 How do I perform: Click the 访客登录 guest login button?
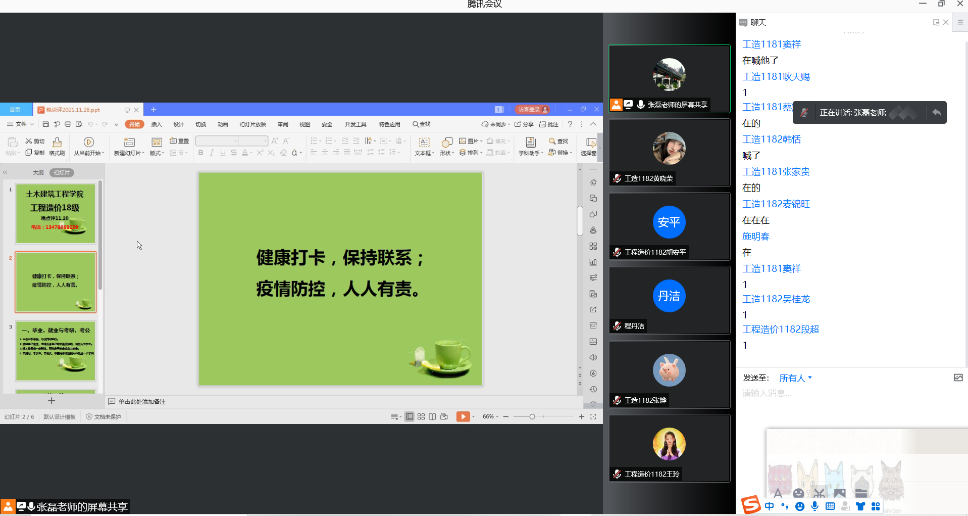(532, 110)
